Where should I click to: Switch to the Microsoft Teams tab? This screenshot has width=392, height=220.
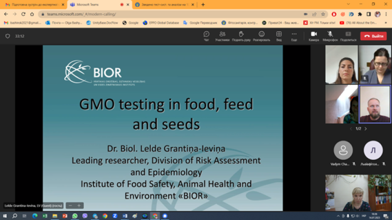pyautogui.click(x=99, y=4)
